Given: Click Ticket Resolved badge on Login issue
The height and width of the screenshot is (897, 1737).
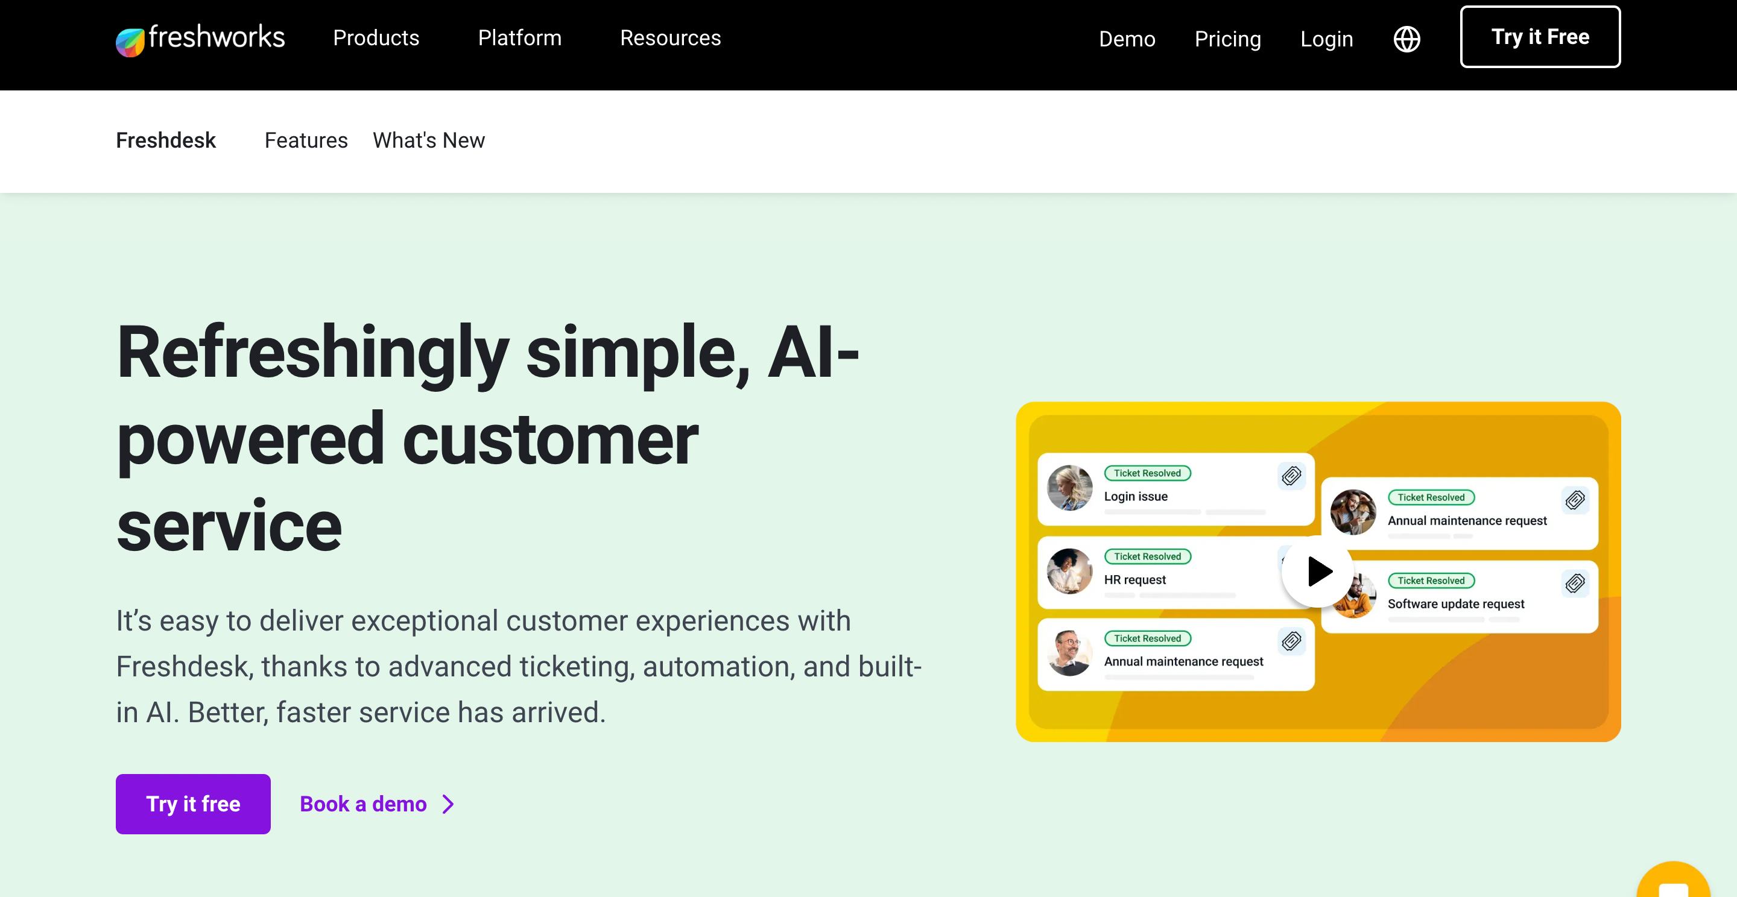Looking at the screenshot, I should click(x=1147, y=473).
